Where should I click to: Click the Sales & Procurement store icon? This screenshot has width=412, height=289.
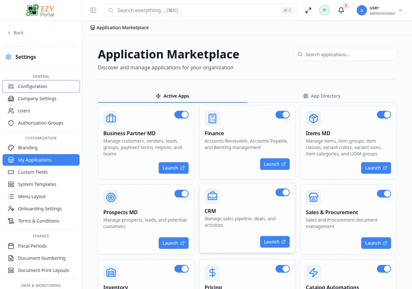coord(314,197)
